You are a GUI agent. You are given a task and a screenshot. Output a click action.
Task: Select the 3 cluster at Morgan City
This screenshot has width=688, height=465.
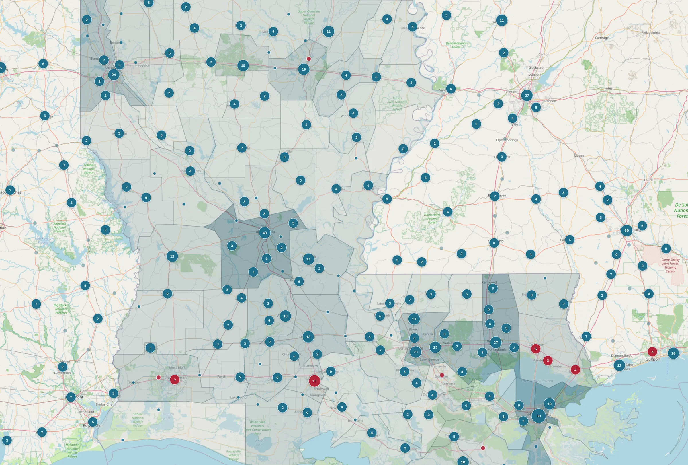coord(405,448)
